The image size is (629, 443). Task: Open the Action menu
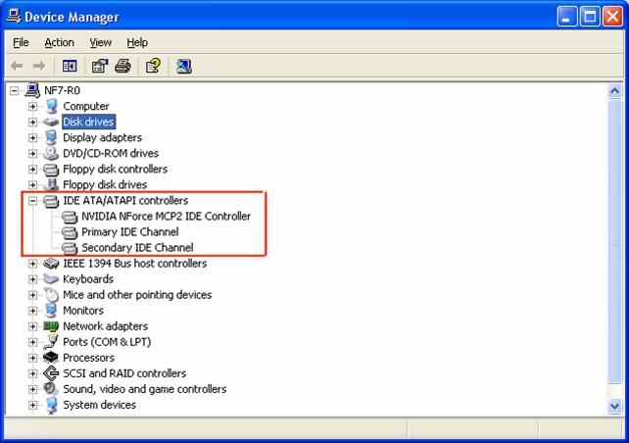[59, 42]
